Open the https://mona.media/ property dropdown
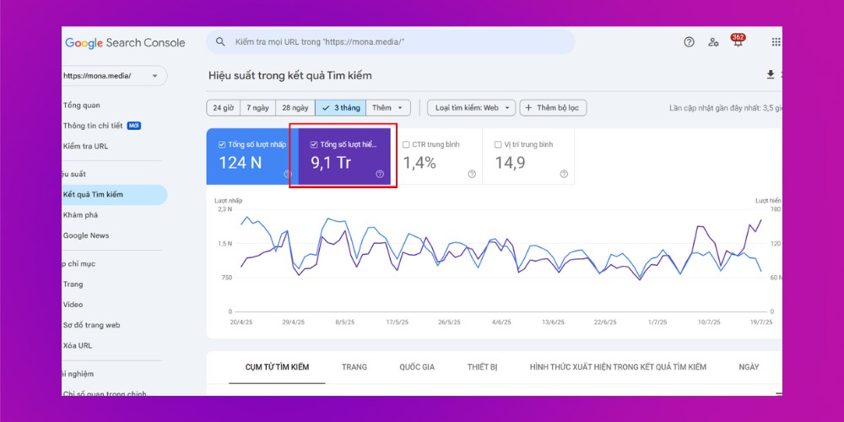 click(x=114, y=76)
